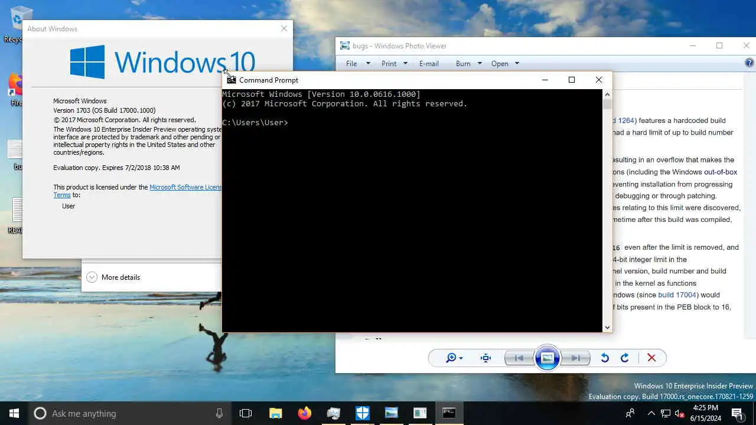Viewport: 756px width, 425px height.
Task: Launch Firefox from the taskbar
Action: (x=304, y=413)
